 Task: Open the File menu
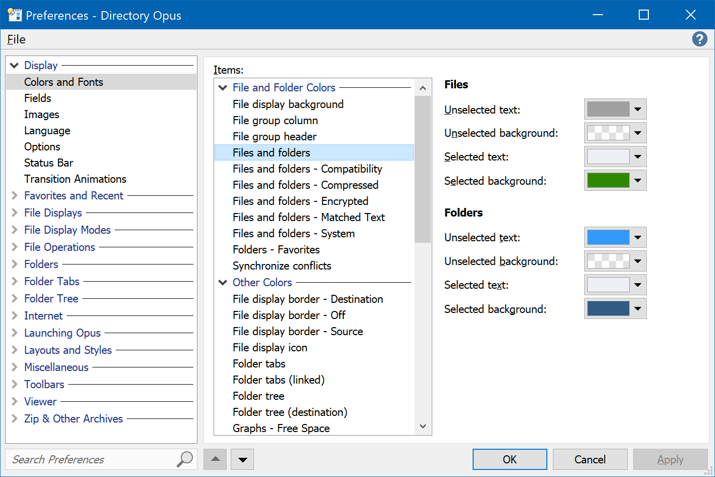coord(16,39)
